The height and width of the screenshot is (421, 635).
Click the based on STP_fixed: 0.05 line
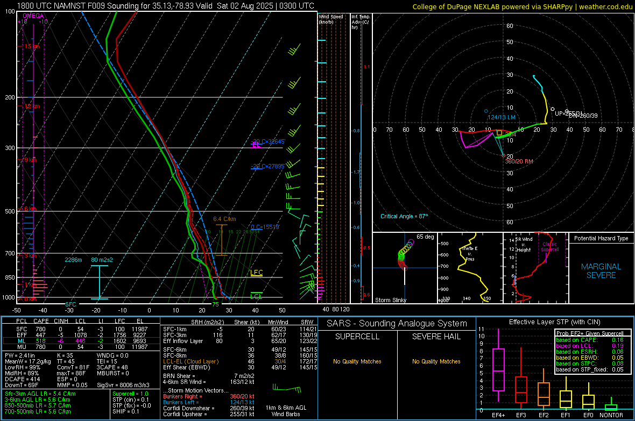pyautogui.click(x=590, y=369)
